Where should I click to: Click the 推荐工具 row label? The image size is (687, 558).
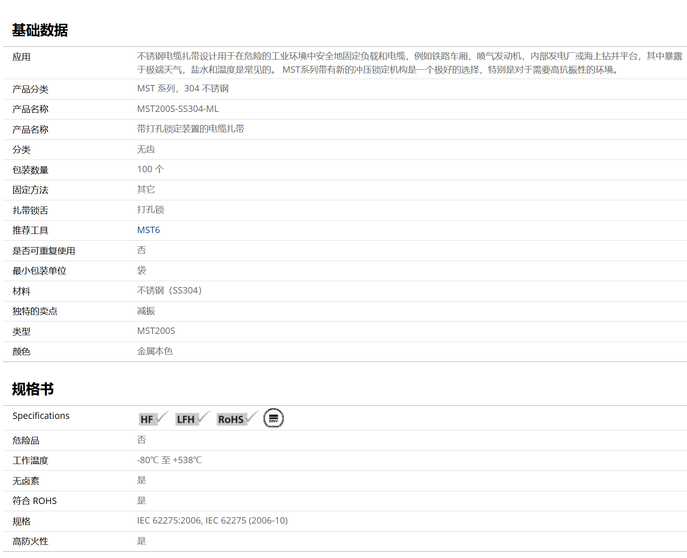(30, 231)
